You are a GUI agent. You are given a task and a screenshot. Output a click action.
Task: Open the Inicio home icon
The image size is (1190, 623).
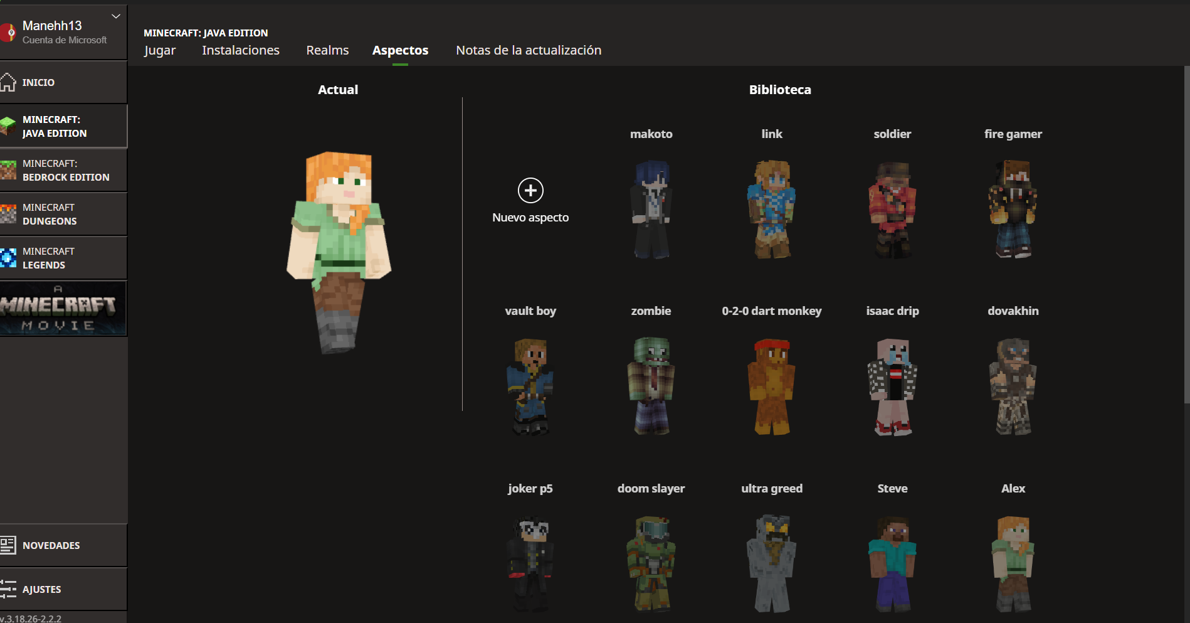(8, 82)
